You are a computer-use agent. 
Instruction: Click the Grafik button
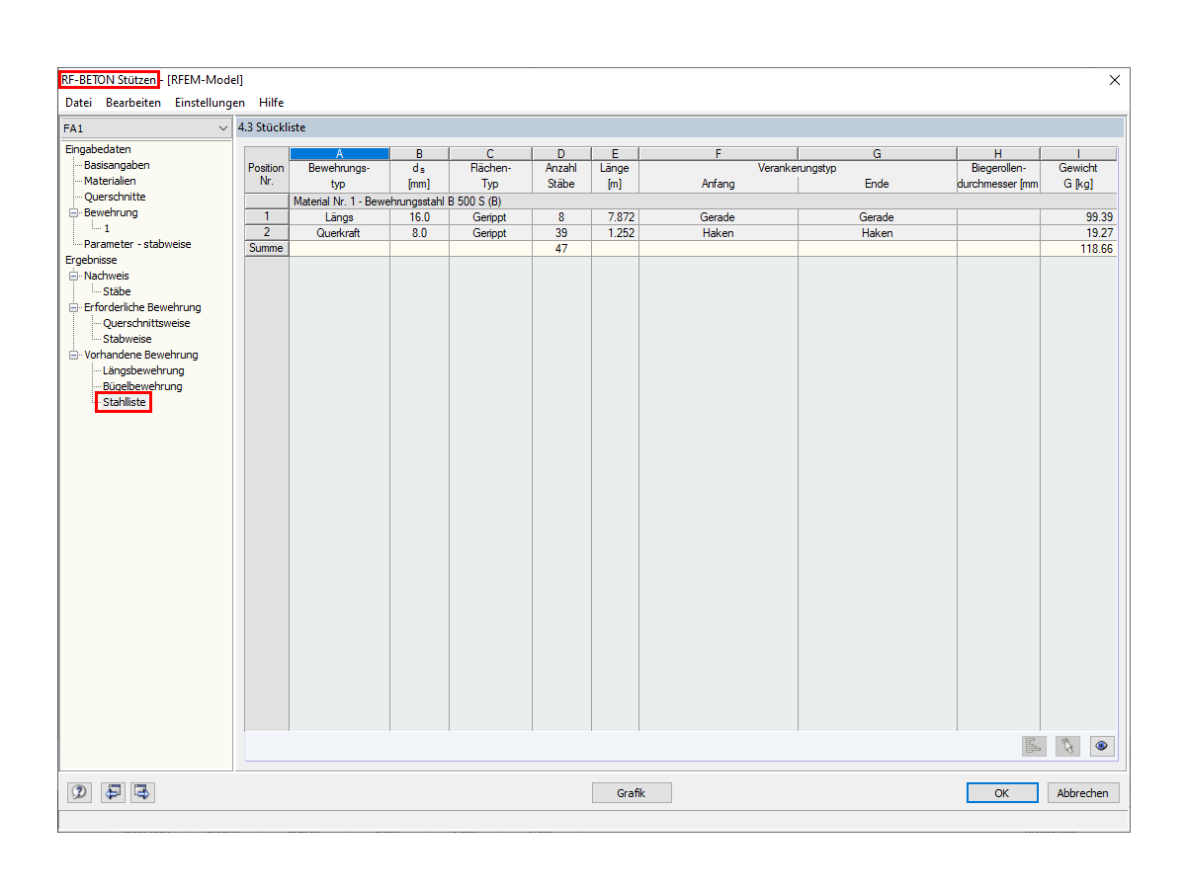click(632, 792)
